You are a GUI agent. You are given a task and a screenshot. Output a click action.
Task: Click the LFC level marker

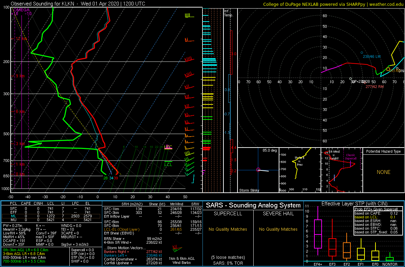(169, 147)
